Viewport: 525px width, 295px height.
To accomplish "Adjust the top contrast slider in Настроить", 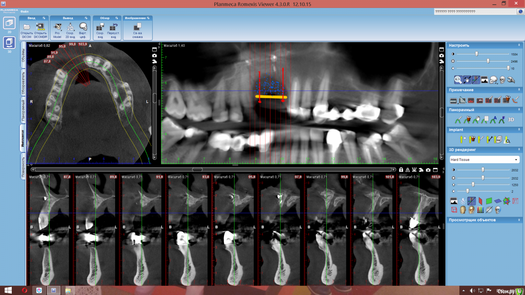I will click(477, 54).
